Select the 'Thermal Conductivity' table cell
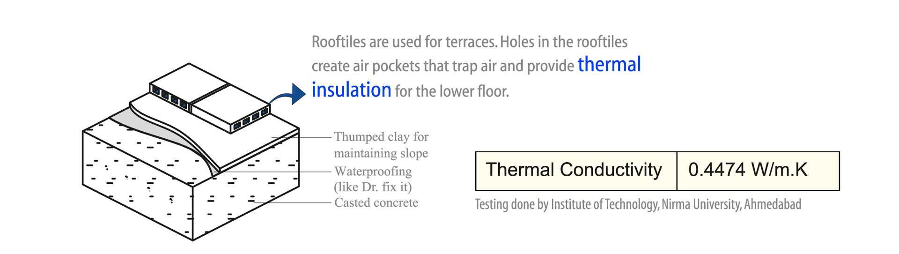 [x=576, y=171]
